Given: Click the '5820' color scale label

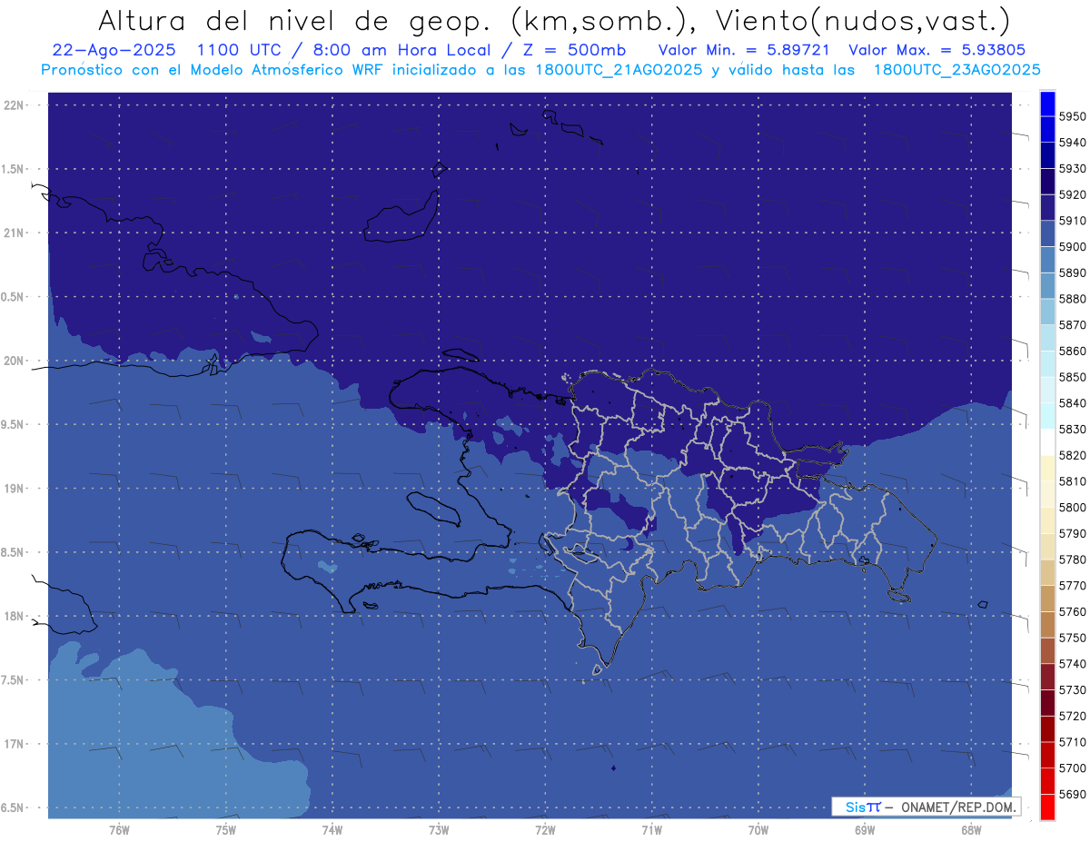Looking at the screenshot, I should click(1072, 455).
